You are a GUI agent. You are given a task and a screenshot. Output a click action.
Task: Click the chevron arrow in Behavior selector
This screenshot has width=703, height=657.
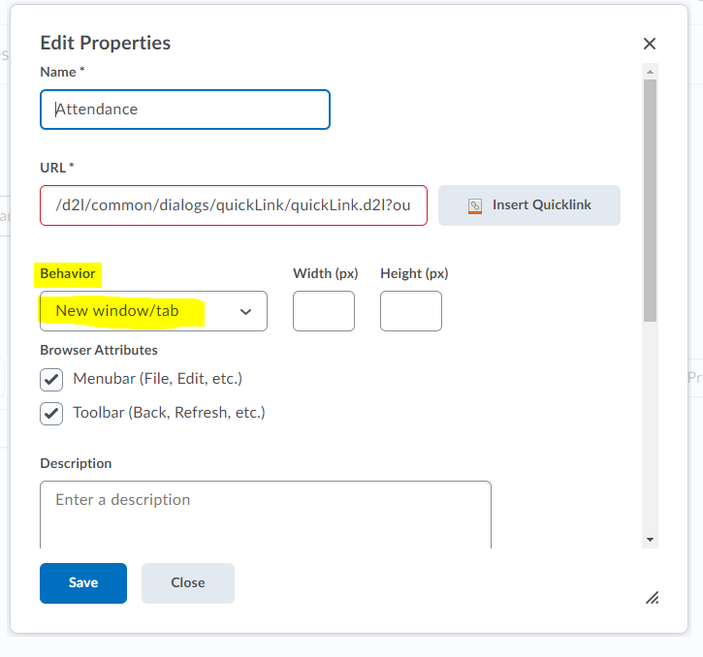[245, 312]
